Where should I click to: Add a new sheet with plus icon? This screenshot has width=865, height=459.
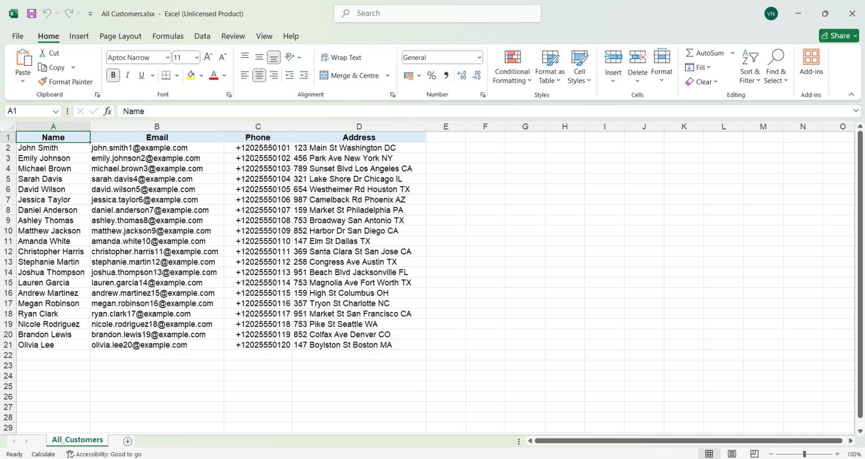[128, 441]
